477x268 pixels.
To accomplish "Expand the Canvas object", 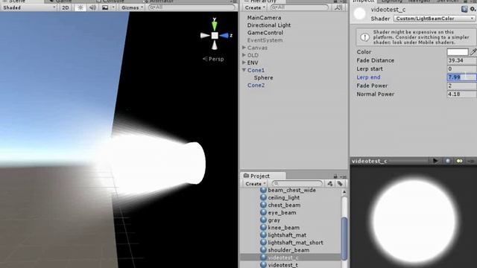I will tap(244, 48).
